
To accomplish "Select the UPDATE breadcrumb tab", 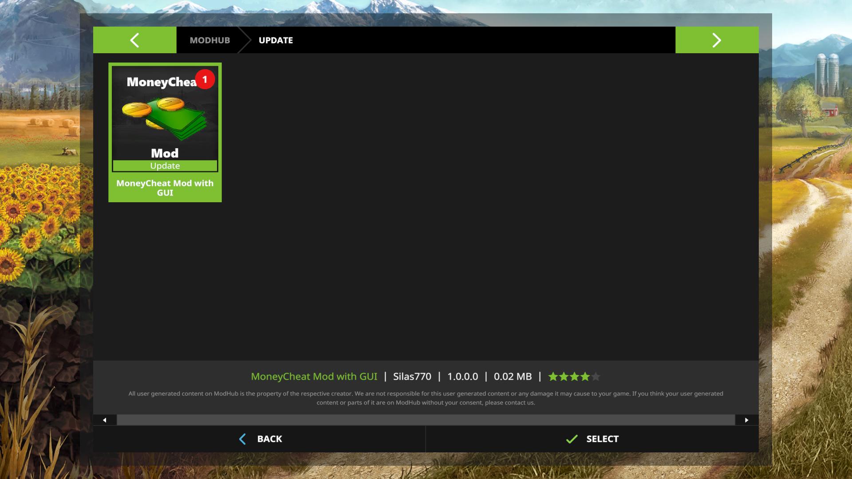I will tap(276, 40).
